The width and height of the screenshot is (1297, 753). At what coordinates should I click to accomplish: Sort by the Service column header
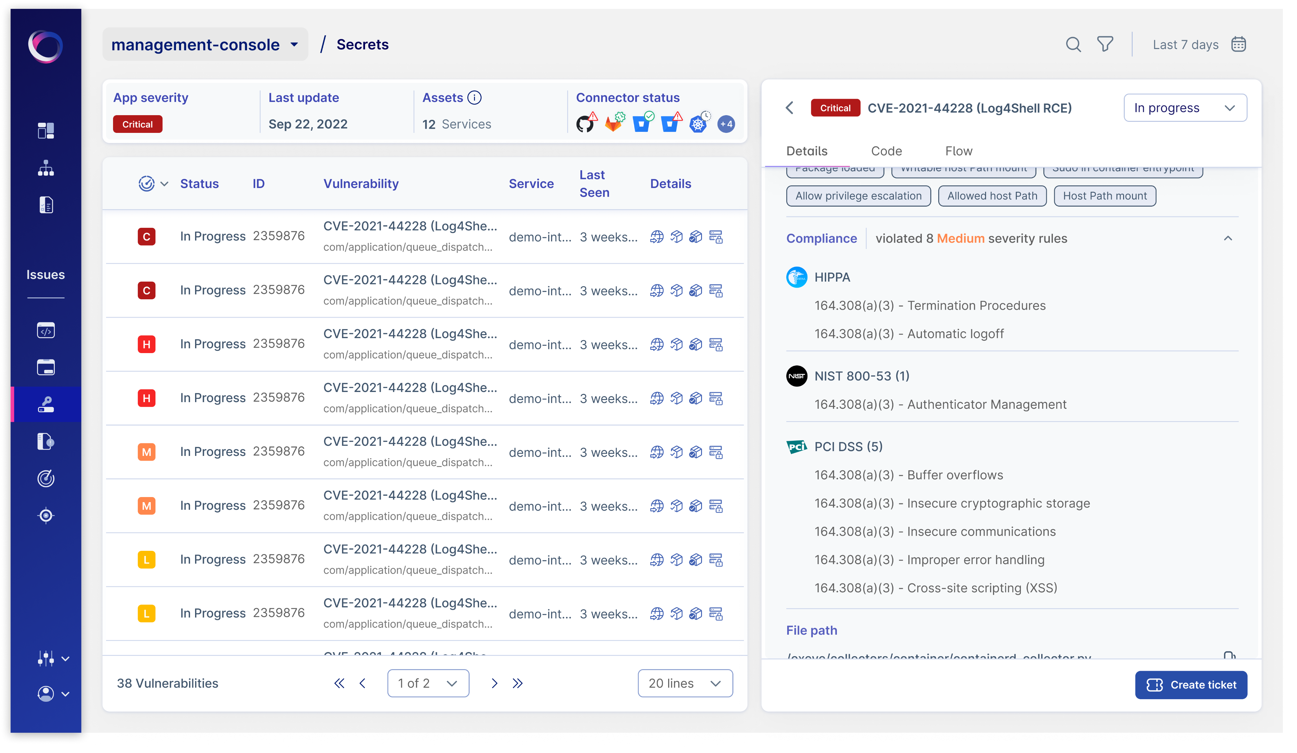click(x=531, y=184)
